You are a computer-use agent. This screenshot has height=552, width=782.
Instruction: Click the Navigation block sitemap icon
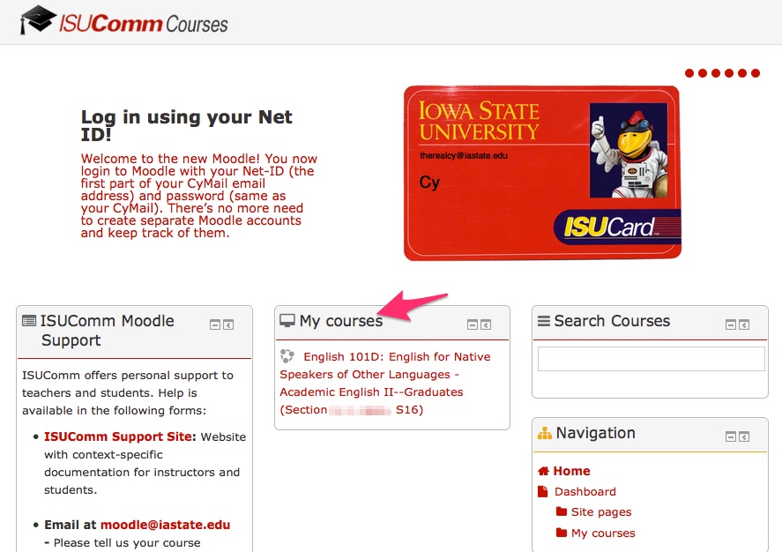pos(545,433)
